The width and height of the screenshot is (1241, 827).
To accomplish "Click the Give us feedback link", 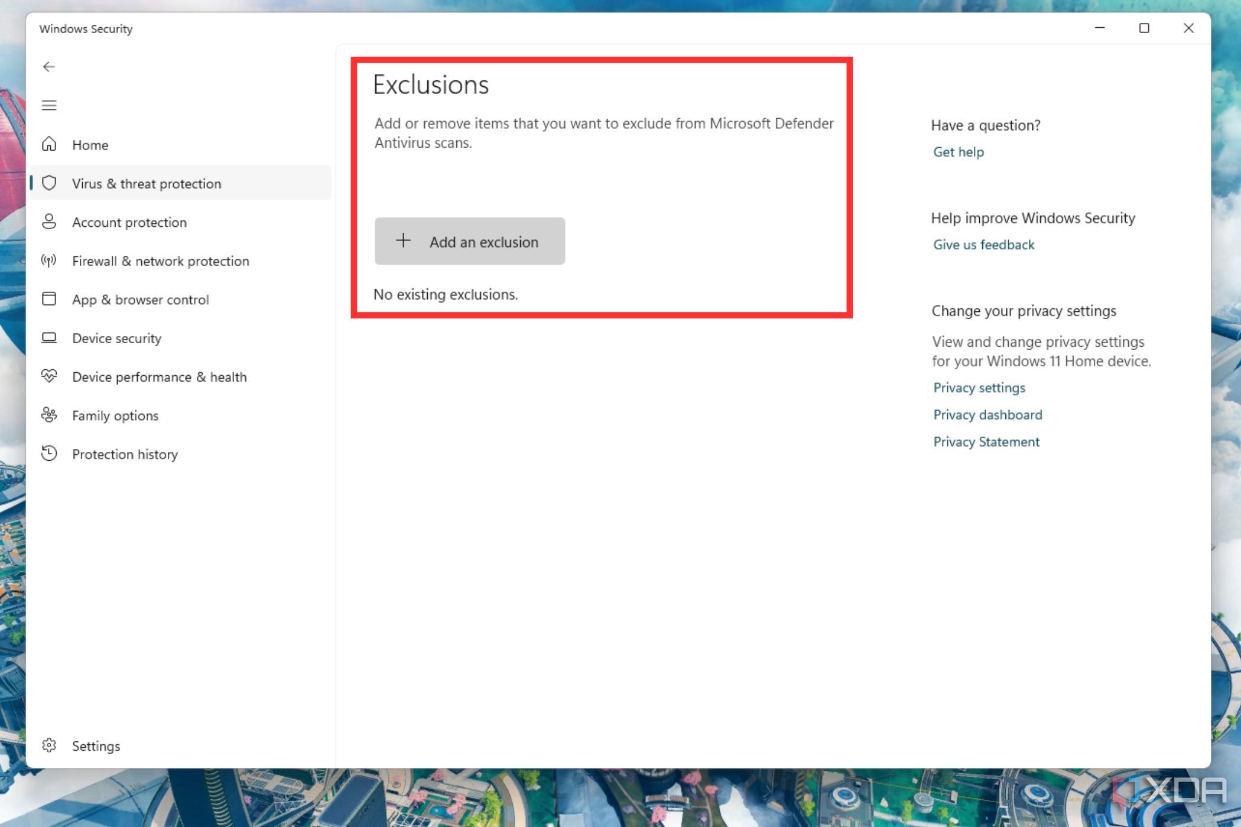I will (x=983, y=245).
